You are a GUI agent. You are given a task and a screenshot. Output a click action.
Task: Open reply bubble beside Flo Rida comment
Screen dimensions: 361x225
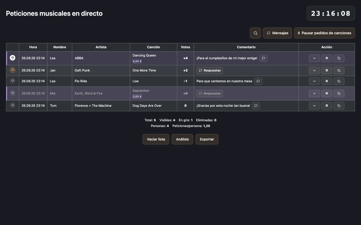258,81
